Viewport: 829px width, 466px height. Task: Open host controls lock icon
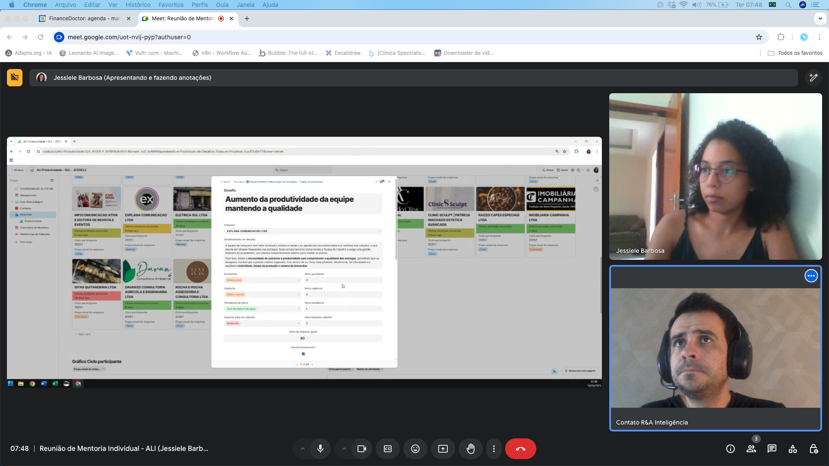(x=813, y=449)
